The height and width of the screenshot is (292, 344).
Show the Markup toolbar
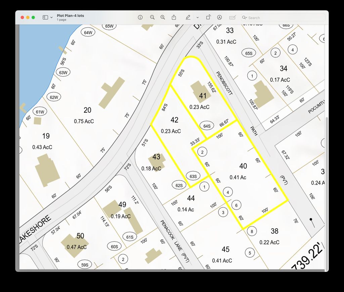[x=219, y=17]
